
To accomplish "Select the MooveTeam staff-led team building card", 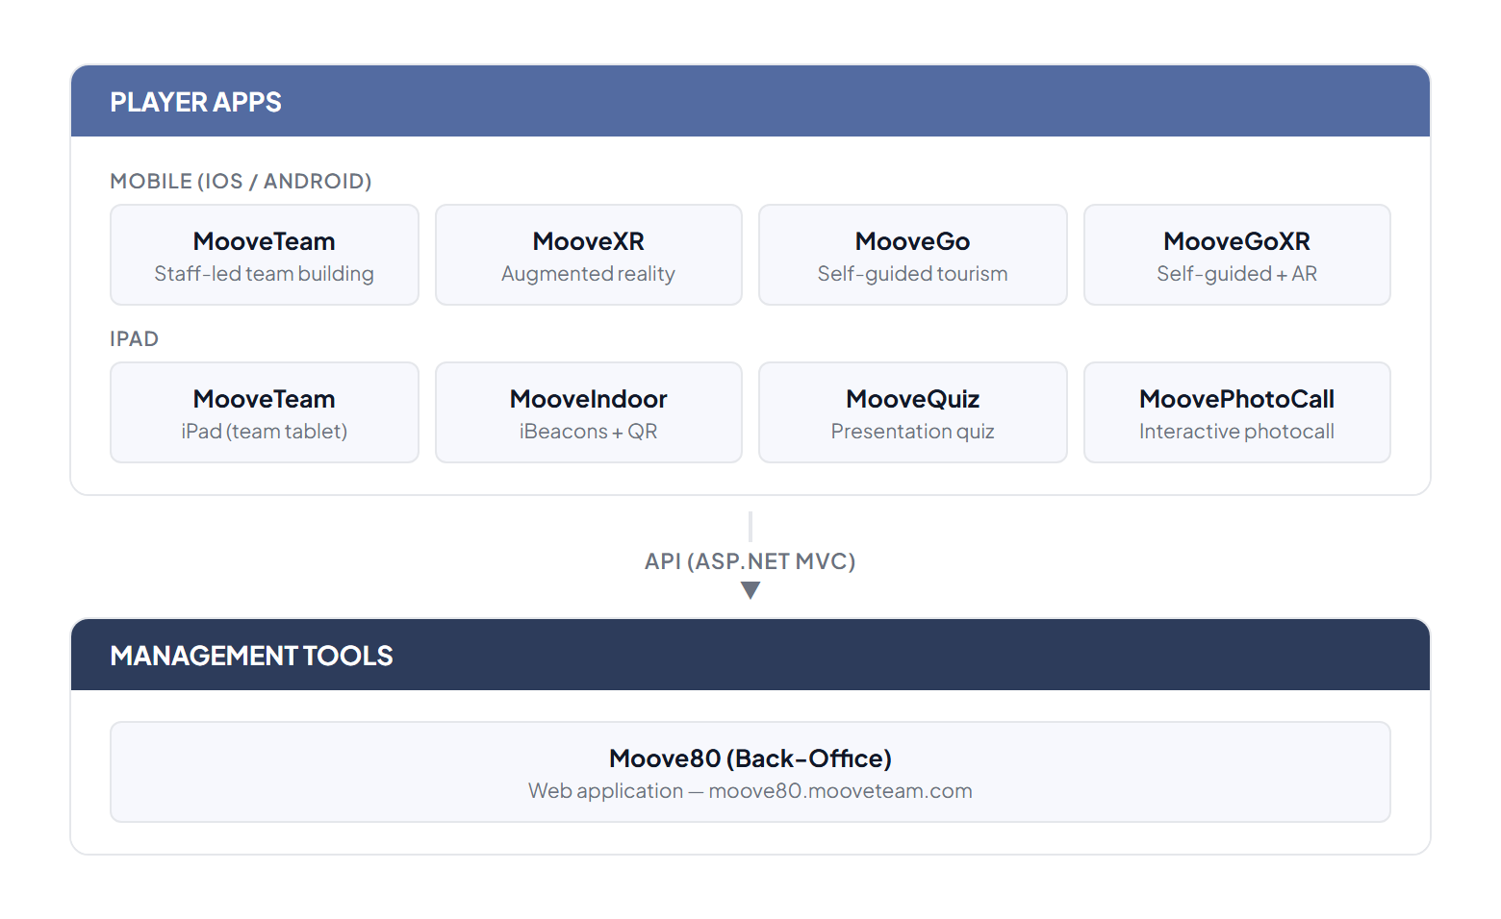I will pos(264,255).
